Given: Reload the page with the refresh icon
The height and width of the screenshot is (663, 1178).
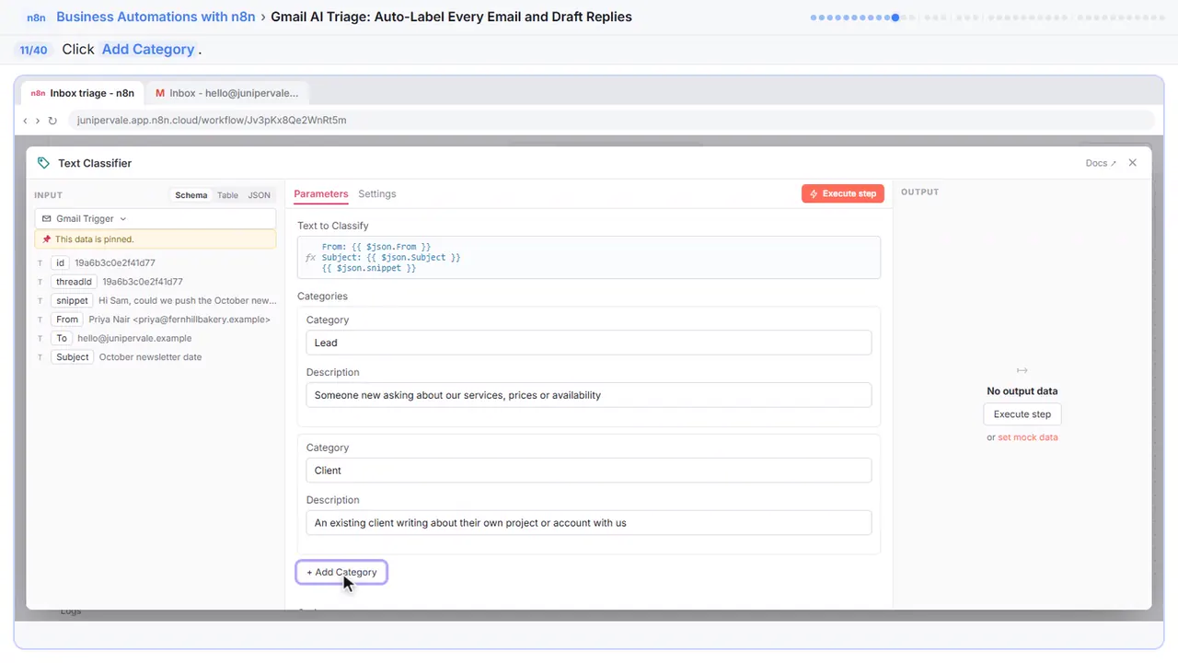Looking at the screenshot, I should pyautogui.click(x=52, y=121).
